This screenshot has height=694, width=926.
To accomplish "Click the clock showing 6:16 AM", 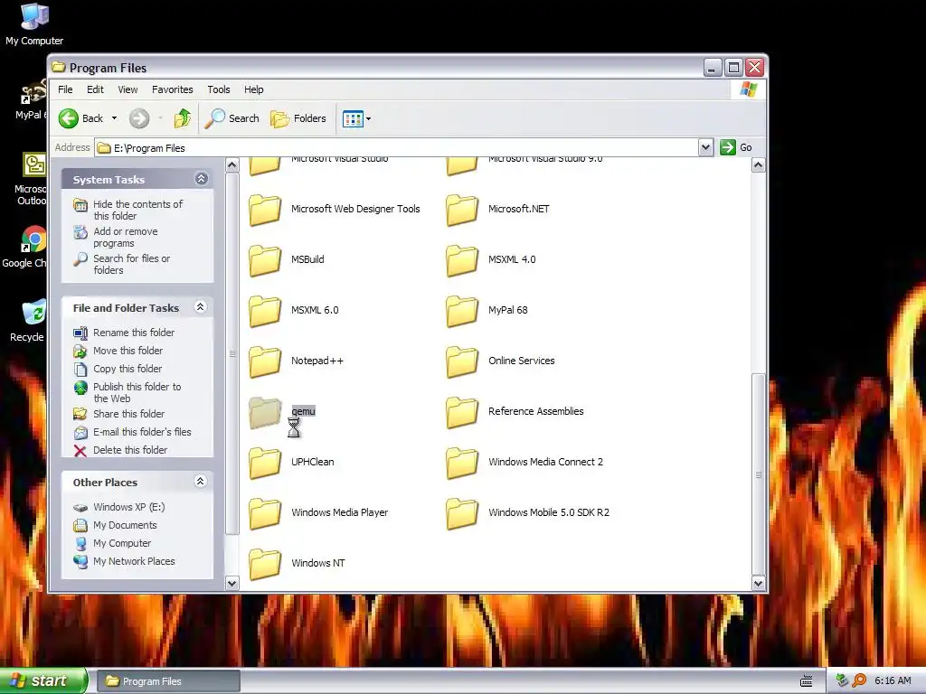I will coord(893,681).
